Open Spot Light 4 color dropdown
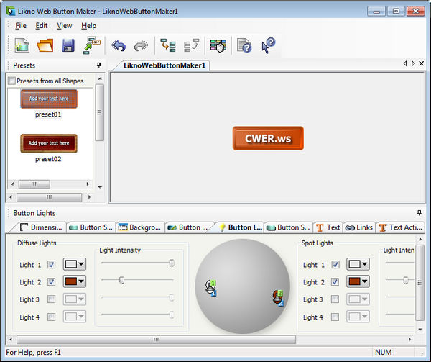The height and width of the screenshot is (362, 431). 358,317
